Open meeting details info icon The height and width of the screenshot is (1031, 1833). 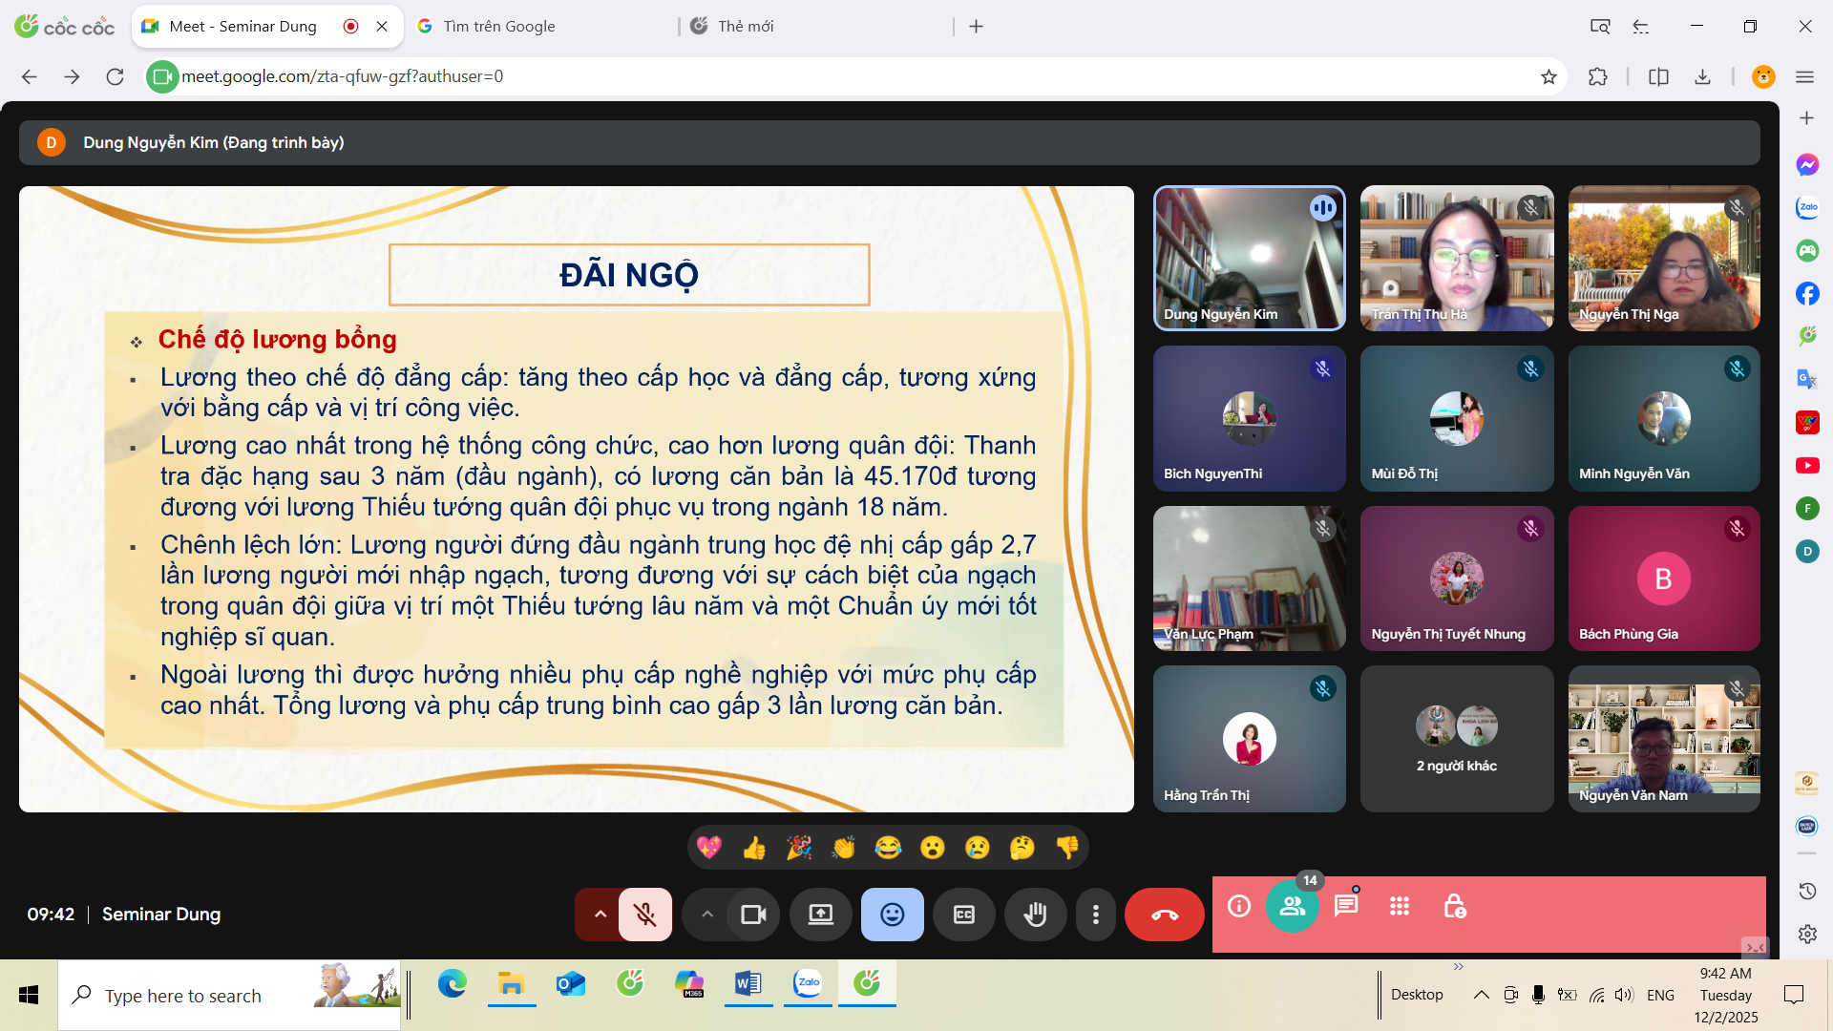point(1239,905)
